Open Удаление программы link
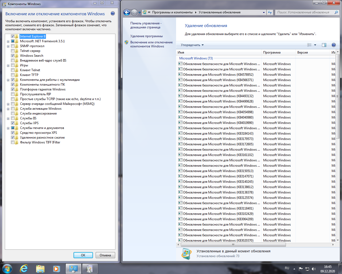This screenshot has height=274, width=342. 146,36
